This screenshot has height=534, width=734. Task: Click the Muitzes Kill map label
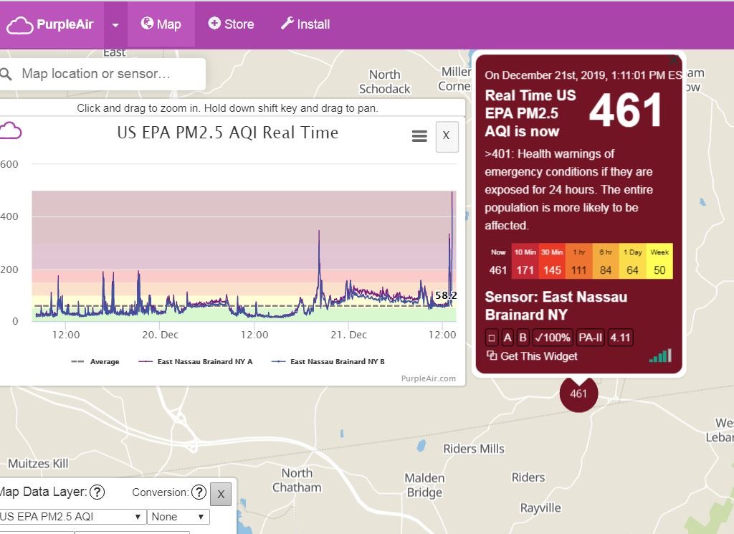coord(38,464)
